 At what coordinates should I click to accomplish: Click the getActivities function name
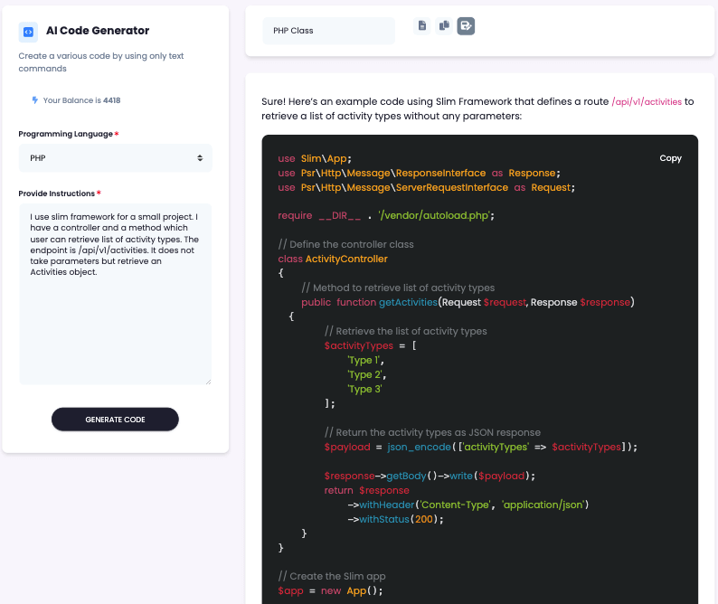pyautogui.click(x=408, y=302)
